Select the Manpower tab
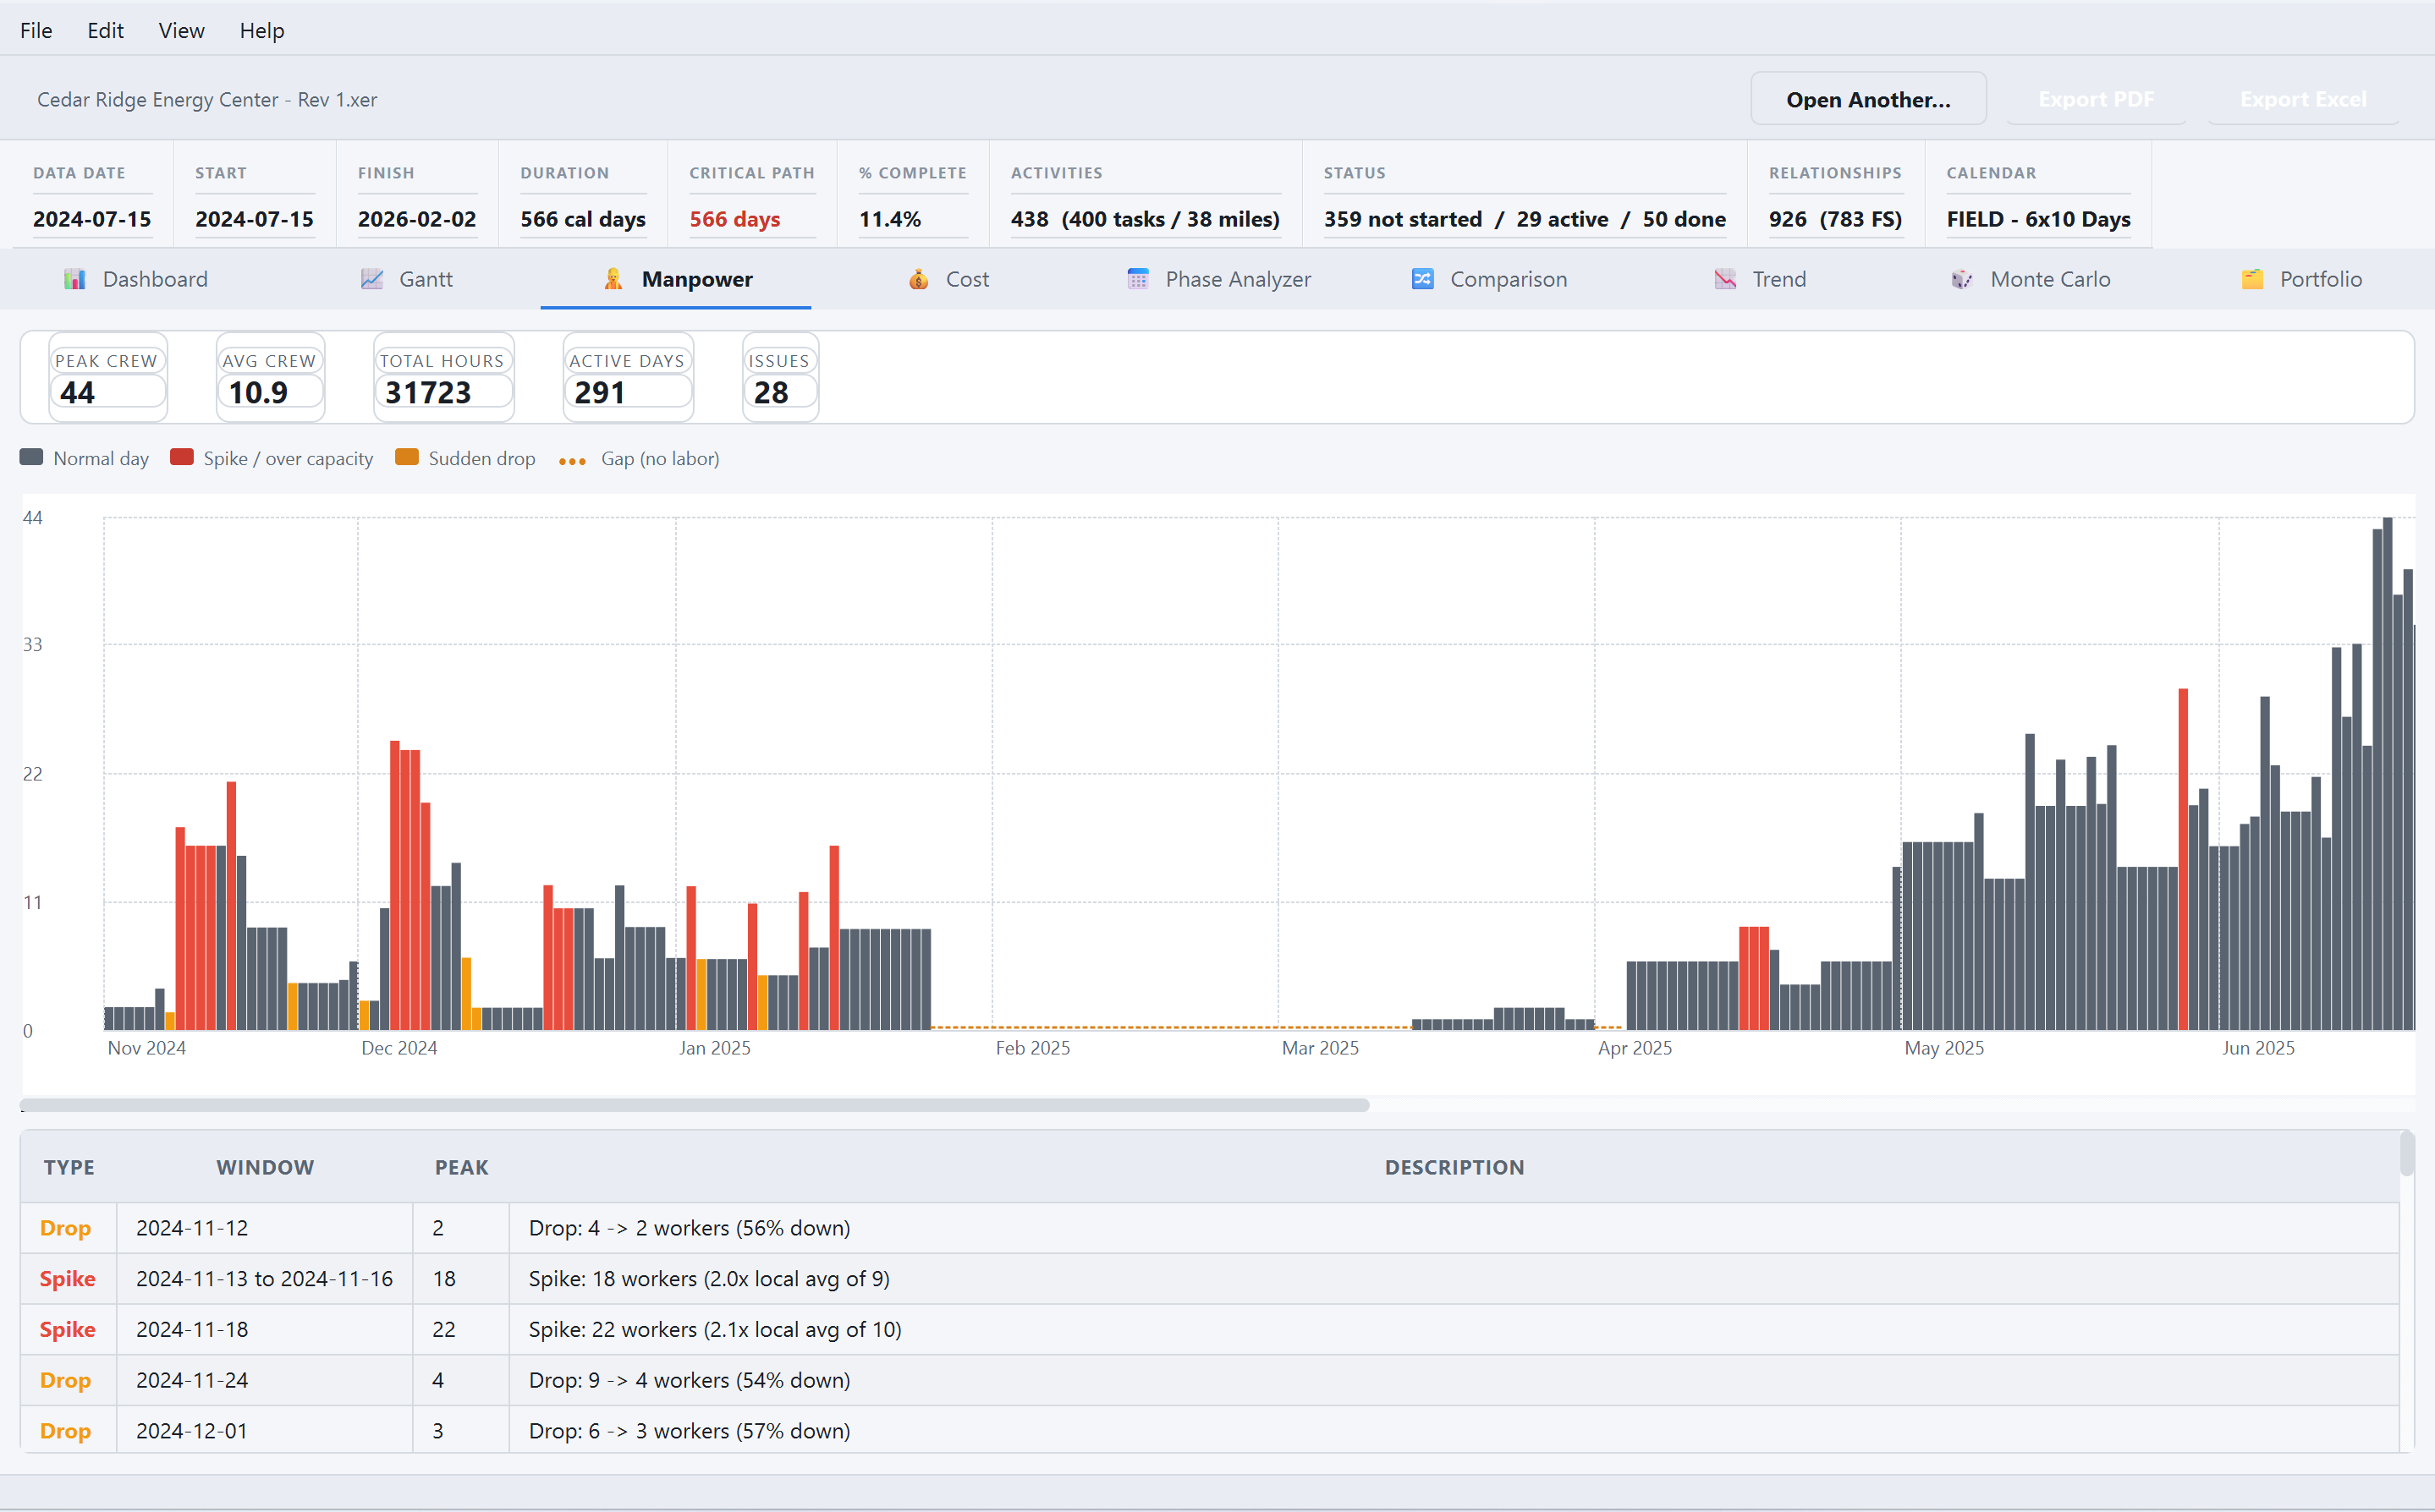 tap(676, 279)
